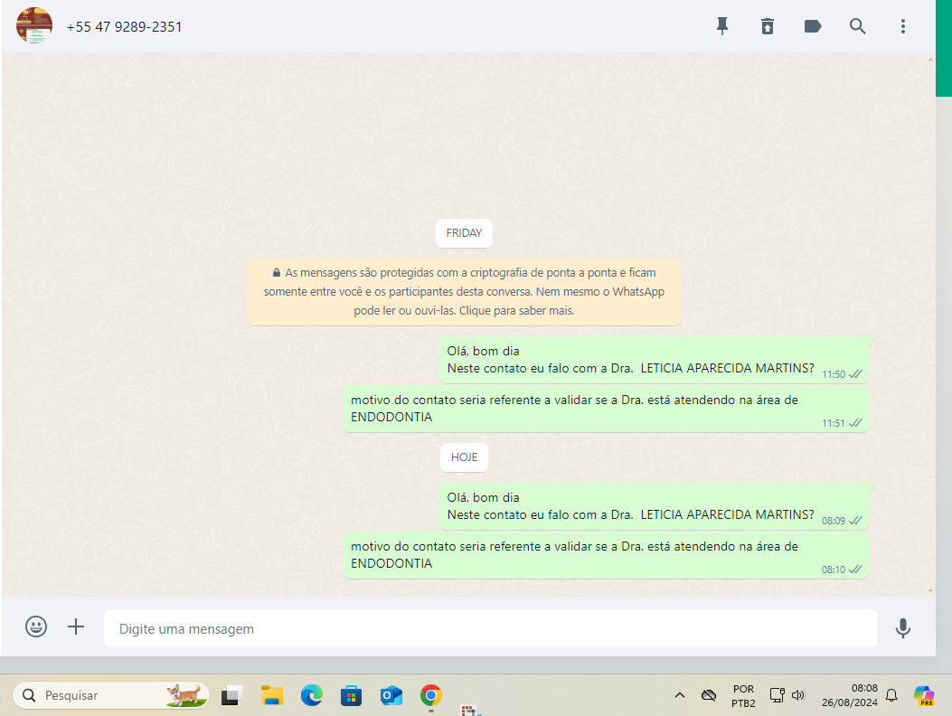This screenshot has height=716, width=952.
Task: Click the chat scrollbar down arrow
Action: 930,590
